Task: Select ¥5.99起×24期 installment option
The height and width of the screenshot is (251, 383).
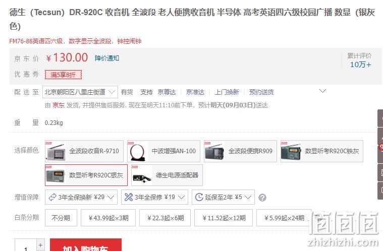Action: pyautogui.click(x=284, y=218)
